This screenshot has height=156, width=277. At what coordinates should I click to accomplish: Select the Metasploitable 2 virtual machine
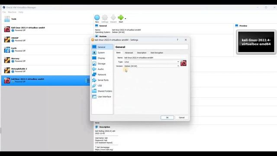tap(47, 70)
